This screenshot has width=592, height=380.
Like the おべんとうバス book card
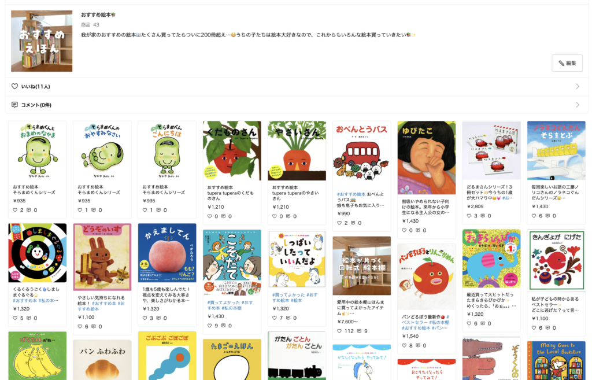(x=339, y=223)
